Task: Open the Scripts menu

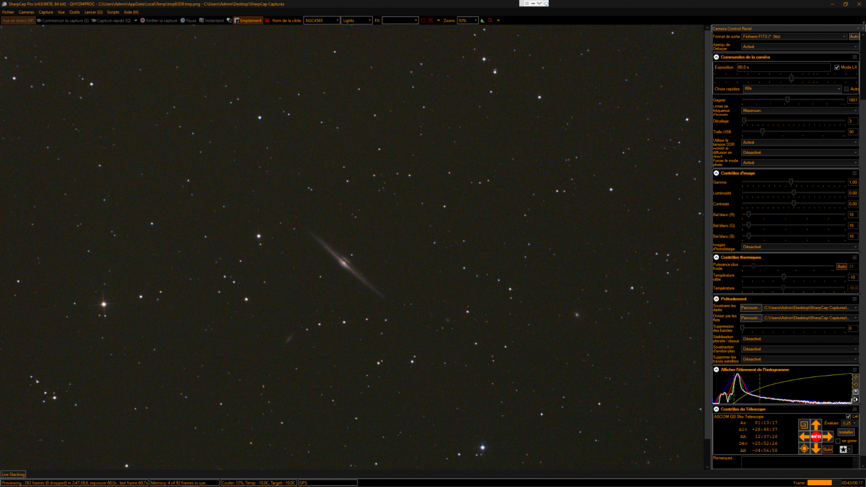Action: [113, 12]
